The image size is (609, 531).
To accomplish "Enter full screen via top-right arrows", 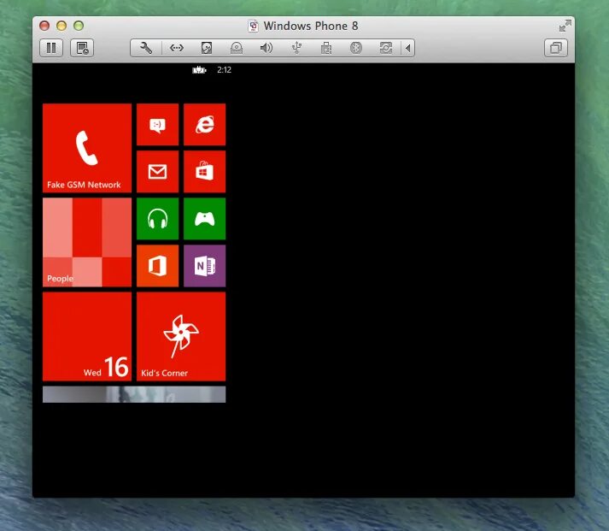I will tap(565, 26).
